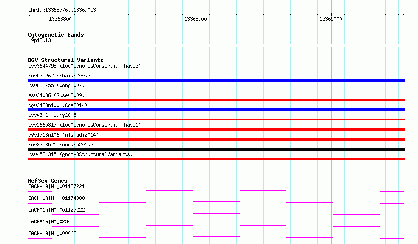Open variant dgv1713n106 (Alsmadi2014)
The height and width of the screenshot is (244, 418).
pos(63,135)
